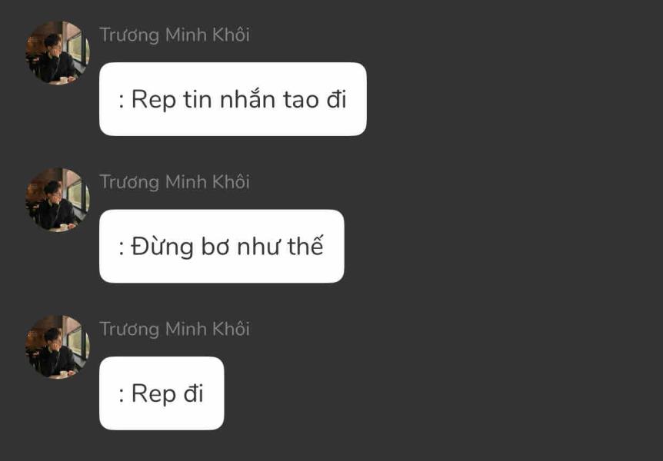
Task: View the topmost Trương Minh Khôi profile photo
Action: tap(58, 53)
